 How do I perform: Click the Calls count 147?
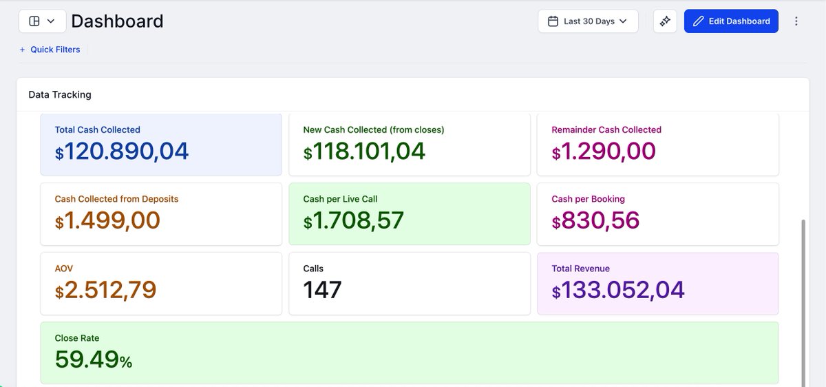pos(322,290)
